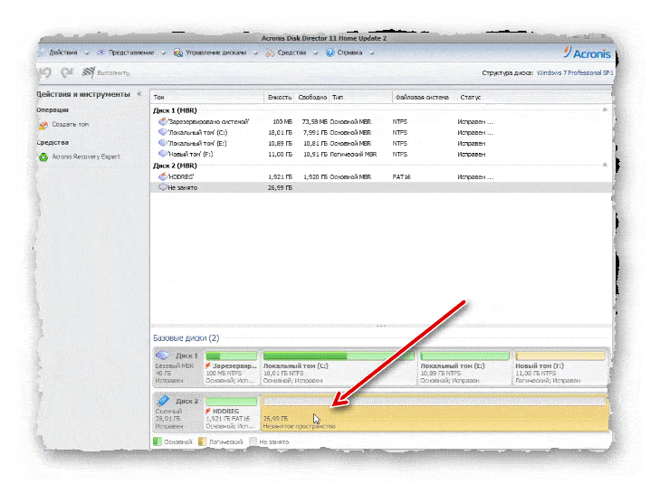Open the Действия menu
650x484 pixels.
(63, 52)
